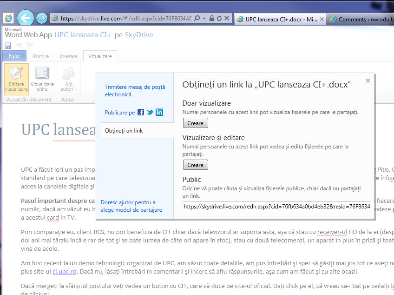This screenshot has height=295, width=394.
Task: Click the Save floppy disk icon
Action: (8, 46)
